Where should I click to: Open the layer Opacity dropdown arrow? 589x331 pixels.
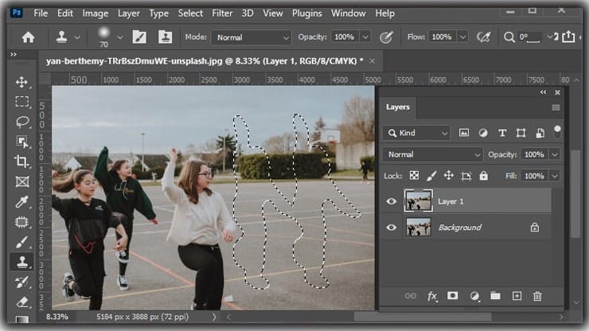point(555,154)
